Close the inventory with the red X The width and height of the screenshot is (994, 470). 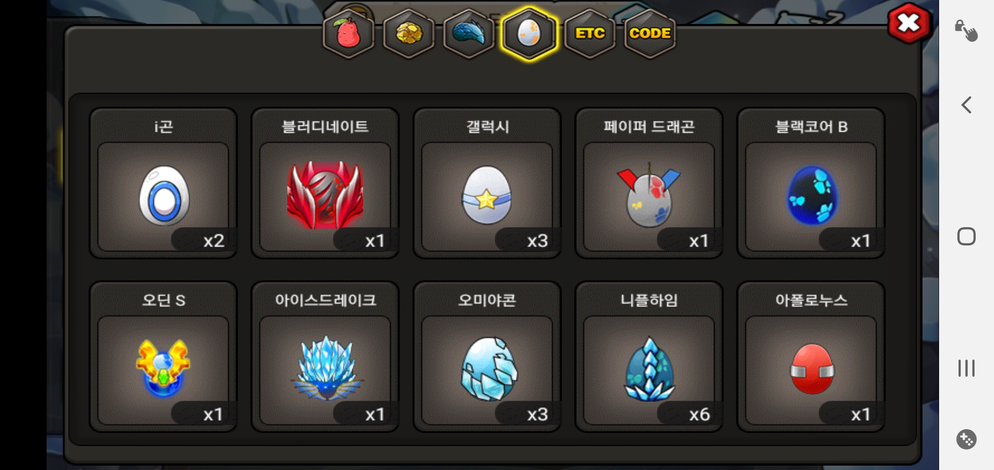(909, 23)
